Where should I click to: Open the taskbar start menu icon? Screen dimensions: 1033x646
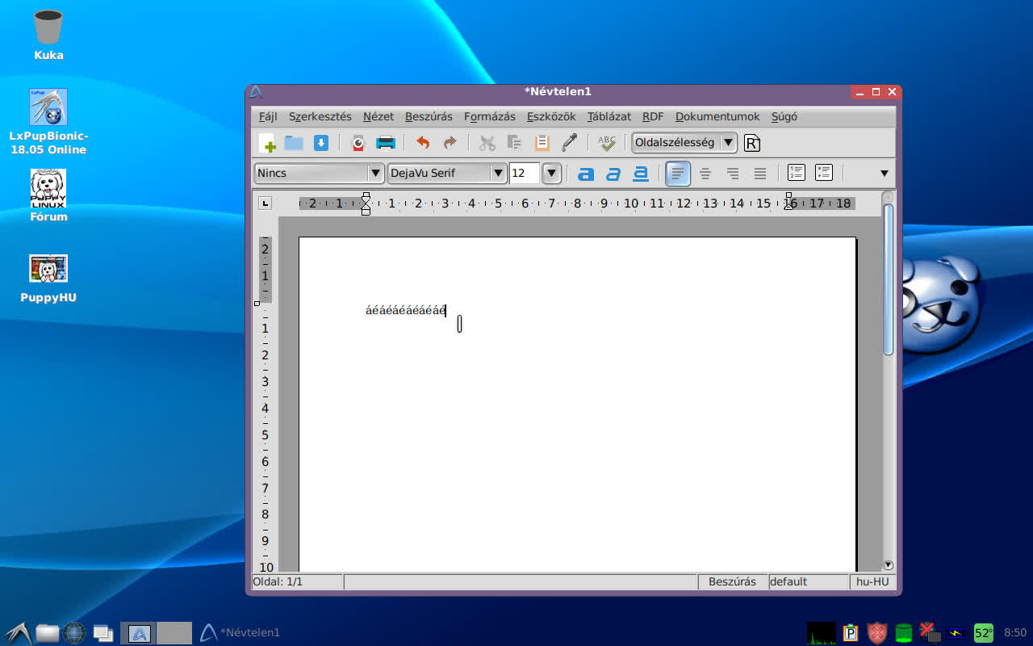pyautogui.click(x=18, y=633)
